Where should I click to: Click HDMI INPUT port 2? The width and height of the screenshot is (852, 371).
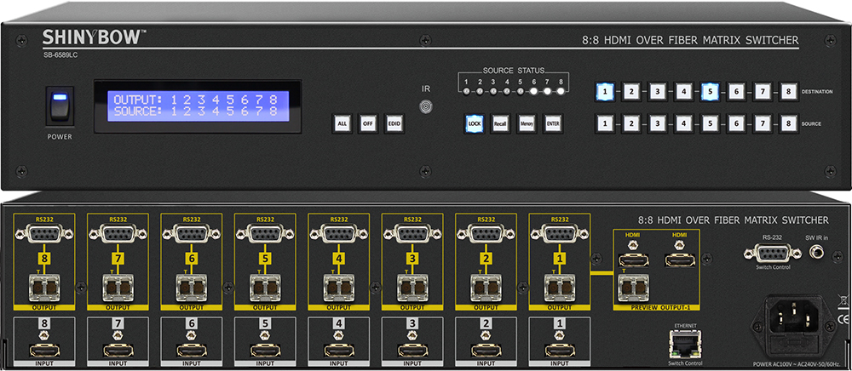486,351
